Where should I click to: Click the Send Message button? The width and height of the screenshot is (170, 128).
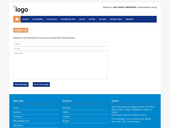tap(21, 84)
